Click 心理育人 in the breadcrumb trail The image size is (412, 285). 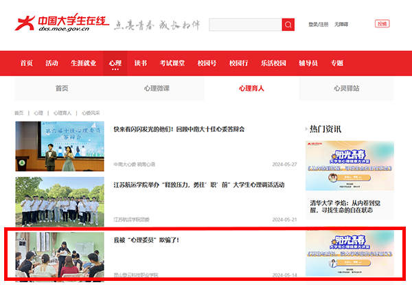pos(62,113)
